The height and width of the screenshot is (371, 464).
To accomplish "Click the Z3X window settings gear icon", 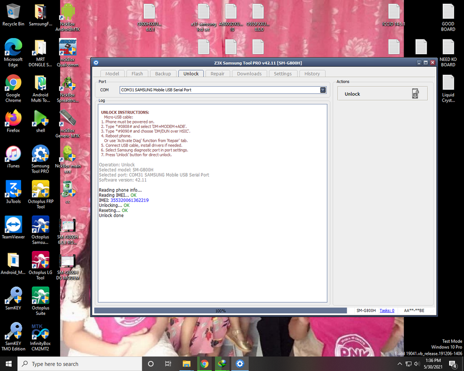I will (96, 63).
